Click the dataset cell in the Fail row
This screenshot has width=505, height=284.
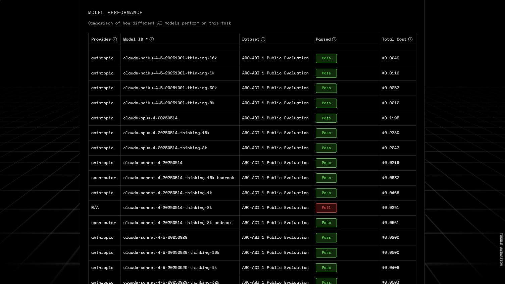pyautogui.click(x=275, y=208)
